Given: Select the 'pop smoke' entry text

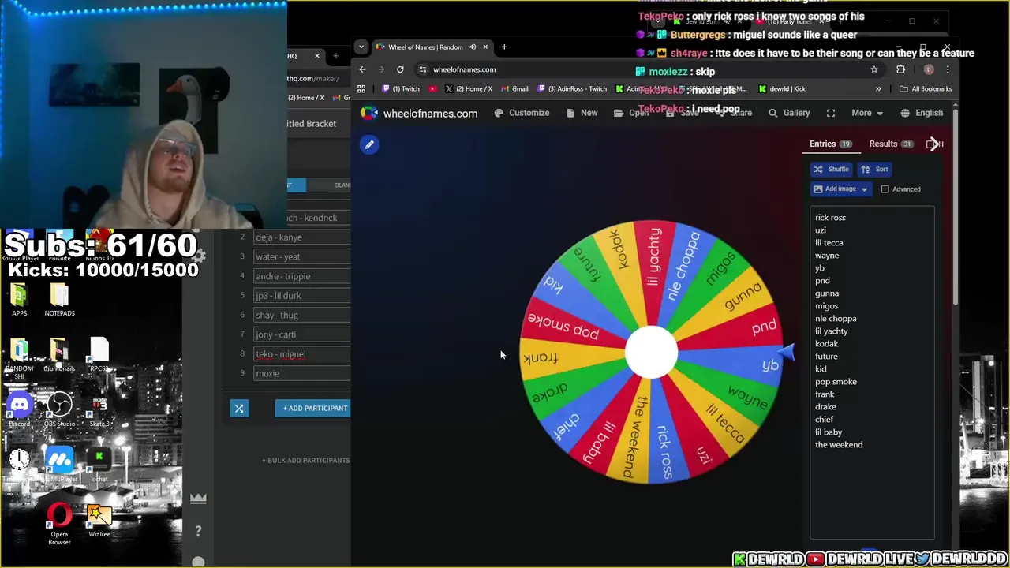Looking at the screenshot, I should pos(836,382).
